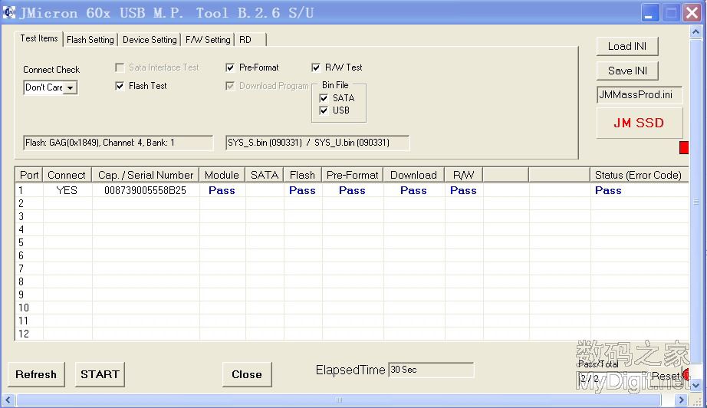Switch to the Test Items tab
Viewport: 707px width, 408px height.
point(39,38)
